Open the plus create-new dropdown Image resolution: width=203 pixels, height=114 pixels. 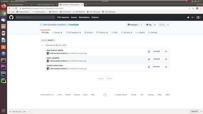193,17
